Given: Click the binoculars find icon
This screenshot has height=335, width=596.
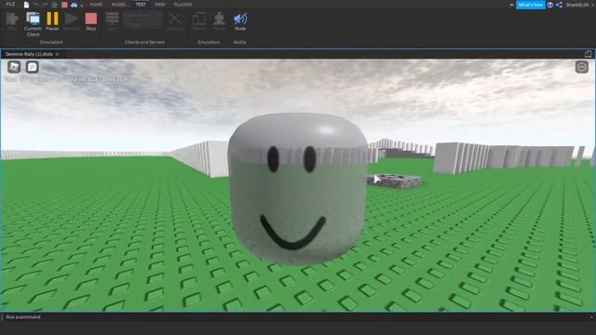Looking at the screenshot, I should 74,5.
